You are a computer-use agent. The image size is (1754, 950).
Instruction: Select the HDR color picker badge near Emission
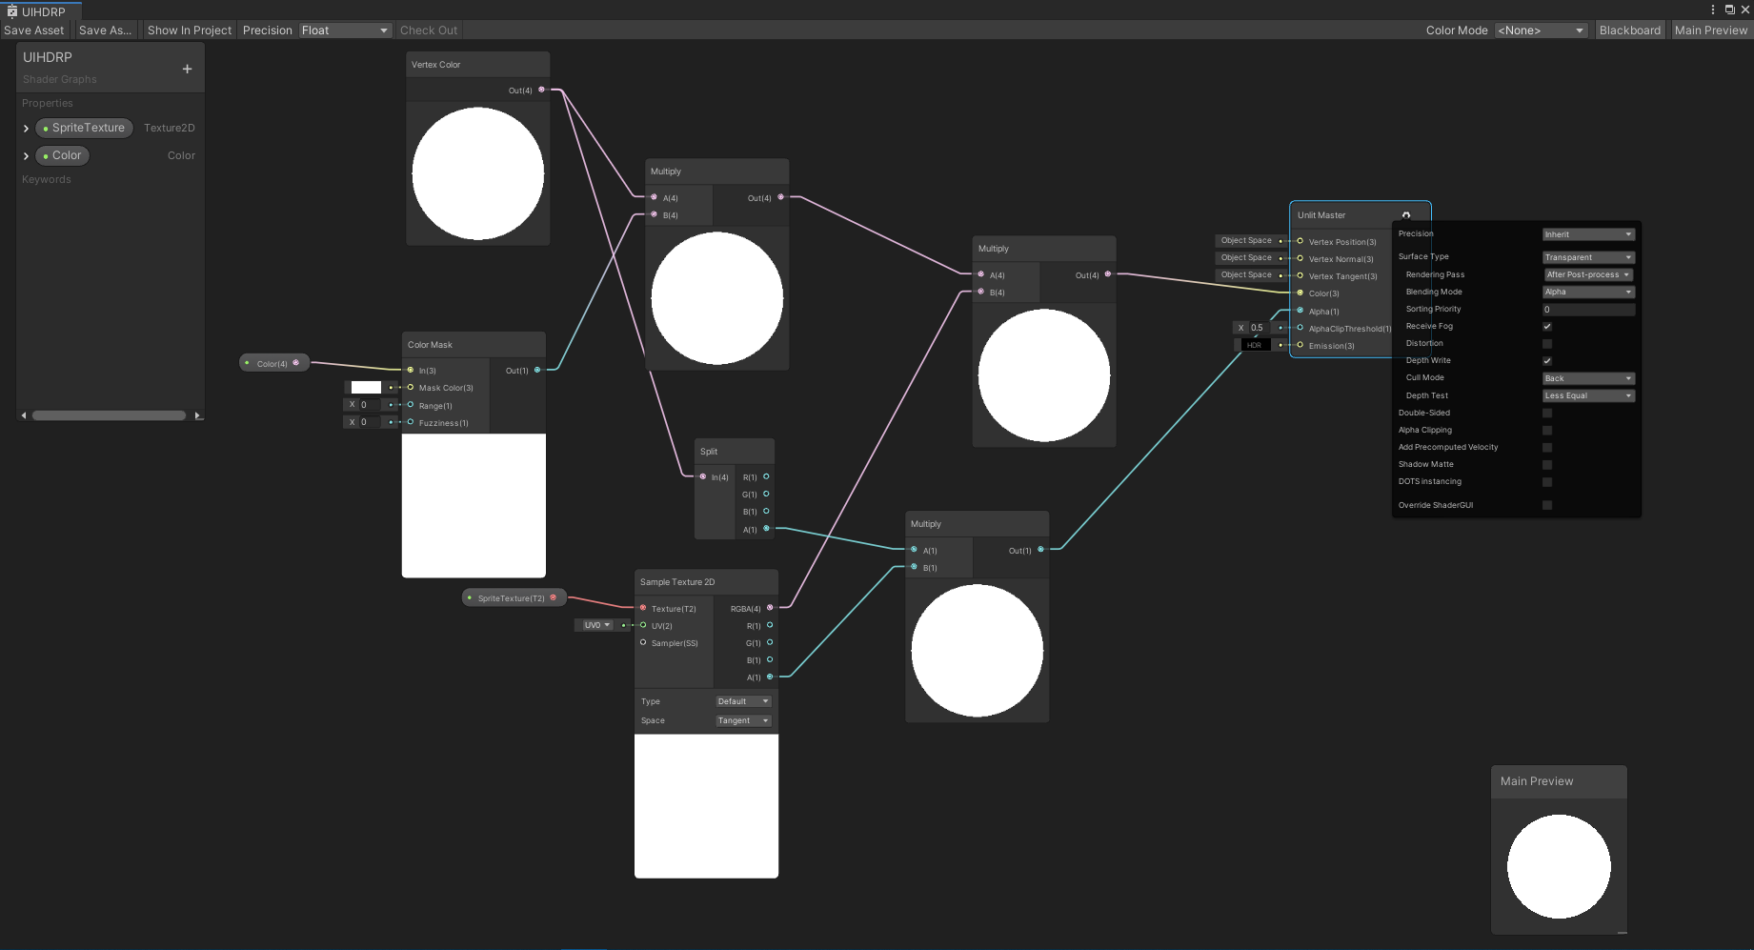[x=1254, y=345]
